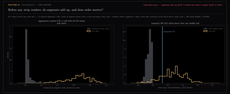230x94 pixels.
Task: Click the "temporal: 307/314 videos above" chart title
Action: (175, 23)
